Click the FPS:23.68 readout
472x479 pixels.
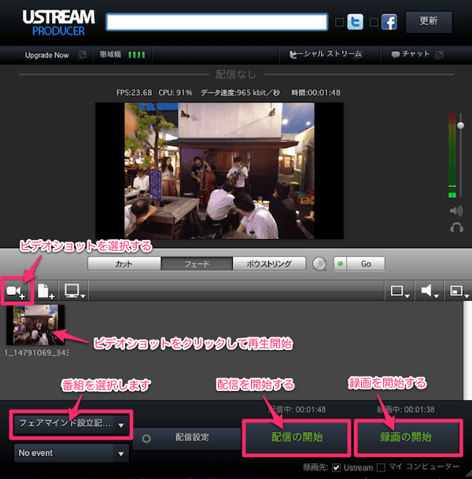tap(134, 93)
